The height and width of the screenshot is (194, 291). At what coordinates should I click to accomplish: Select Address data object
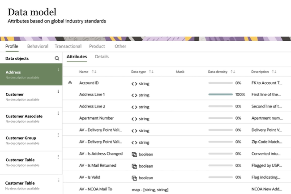tap(31, 74)
